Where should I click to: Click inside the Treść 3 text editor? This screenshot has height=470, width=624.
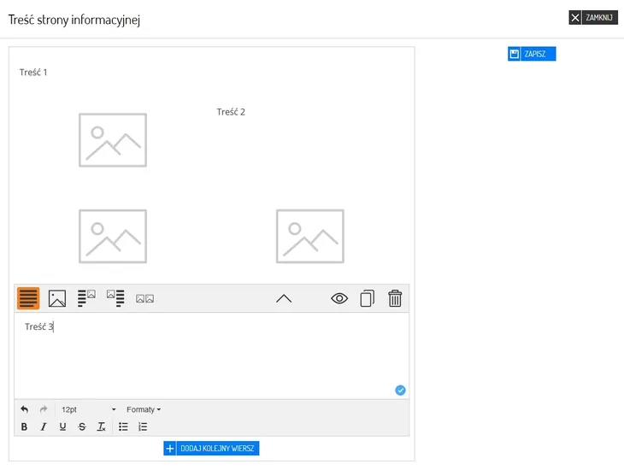[x=211, y=355]
